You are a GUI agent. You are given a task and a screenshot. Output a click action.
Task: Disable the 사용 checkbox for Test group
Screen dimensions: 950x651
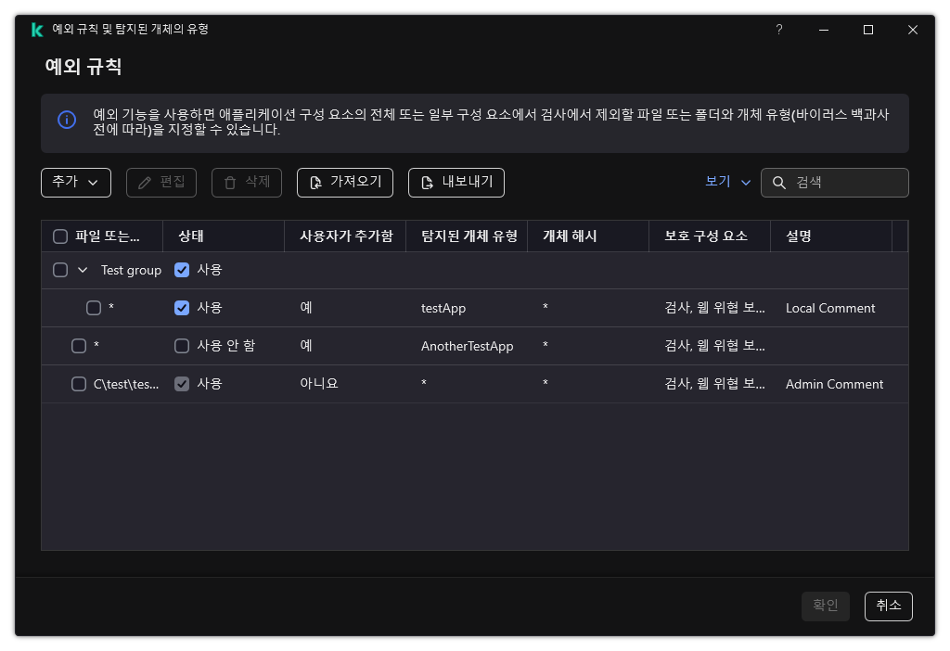(182, 270)
